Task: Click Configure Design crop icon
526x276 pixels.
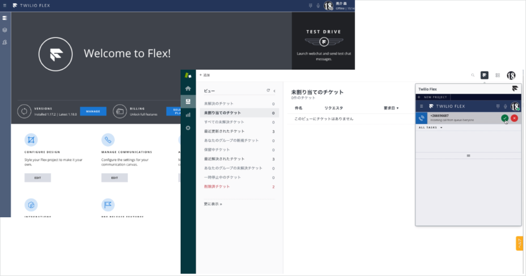Action: (x=31, y=140)
